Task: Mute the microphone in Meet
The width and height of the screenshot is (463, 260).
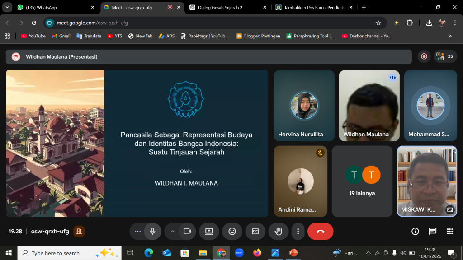Action: coord(153,231)
